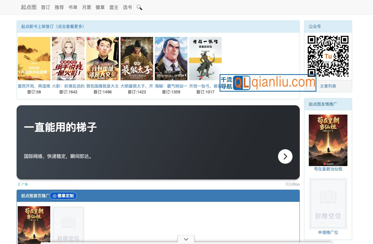
Task: Expand more books with the down chevron
Action: click(186, 239)
